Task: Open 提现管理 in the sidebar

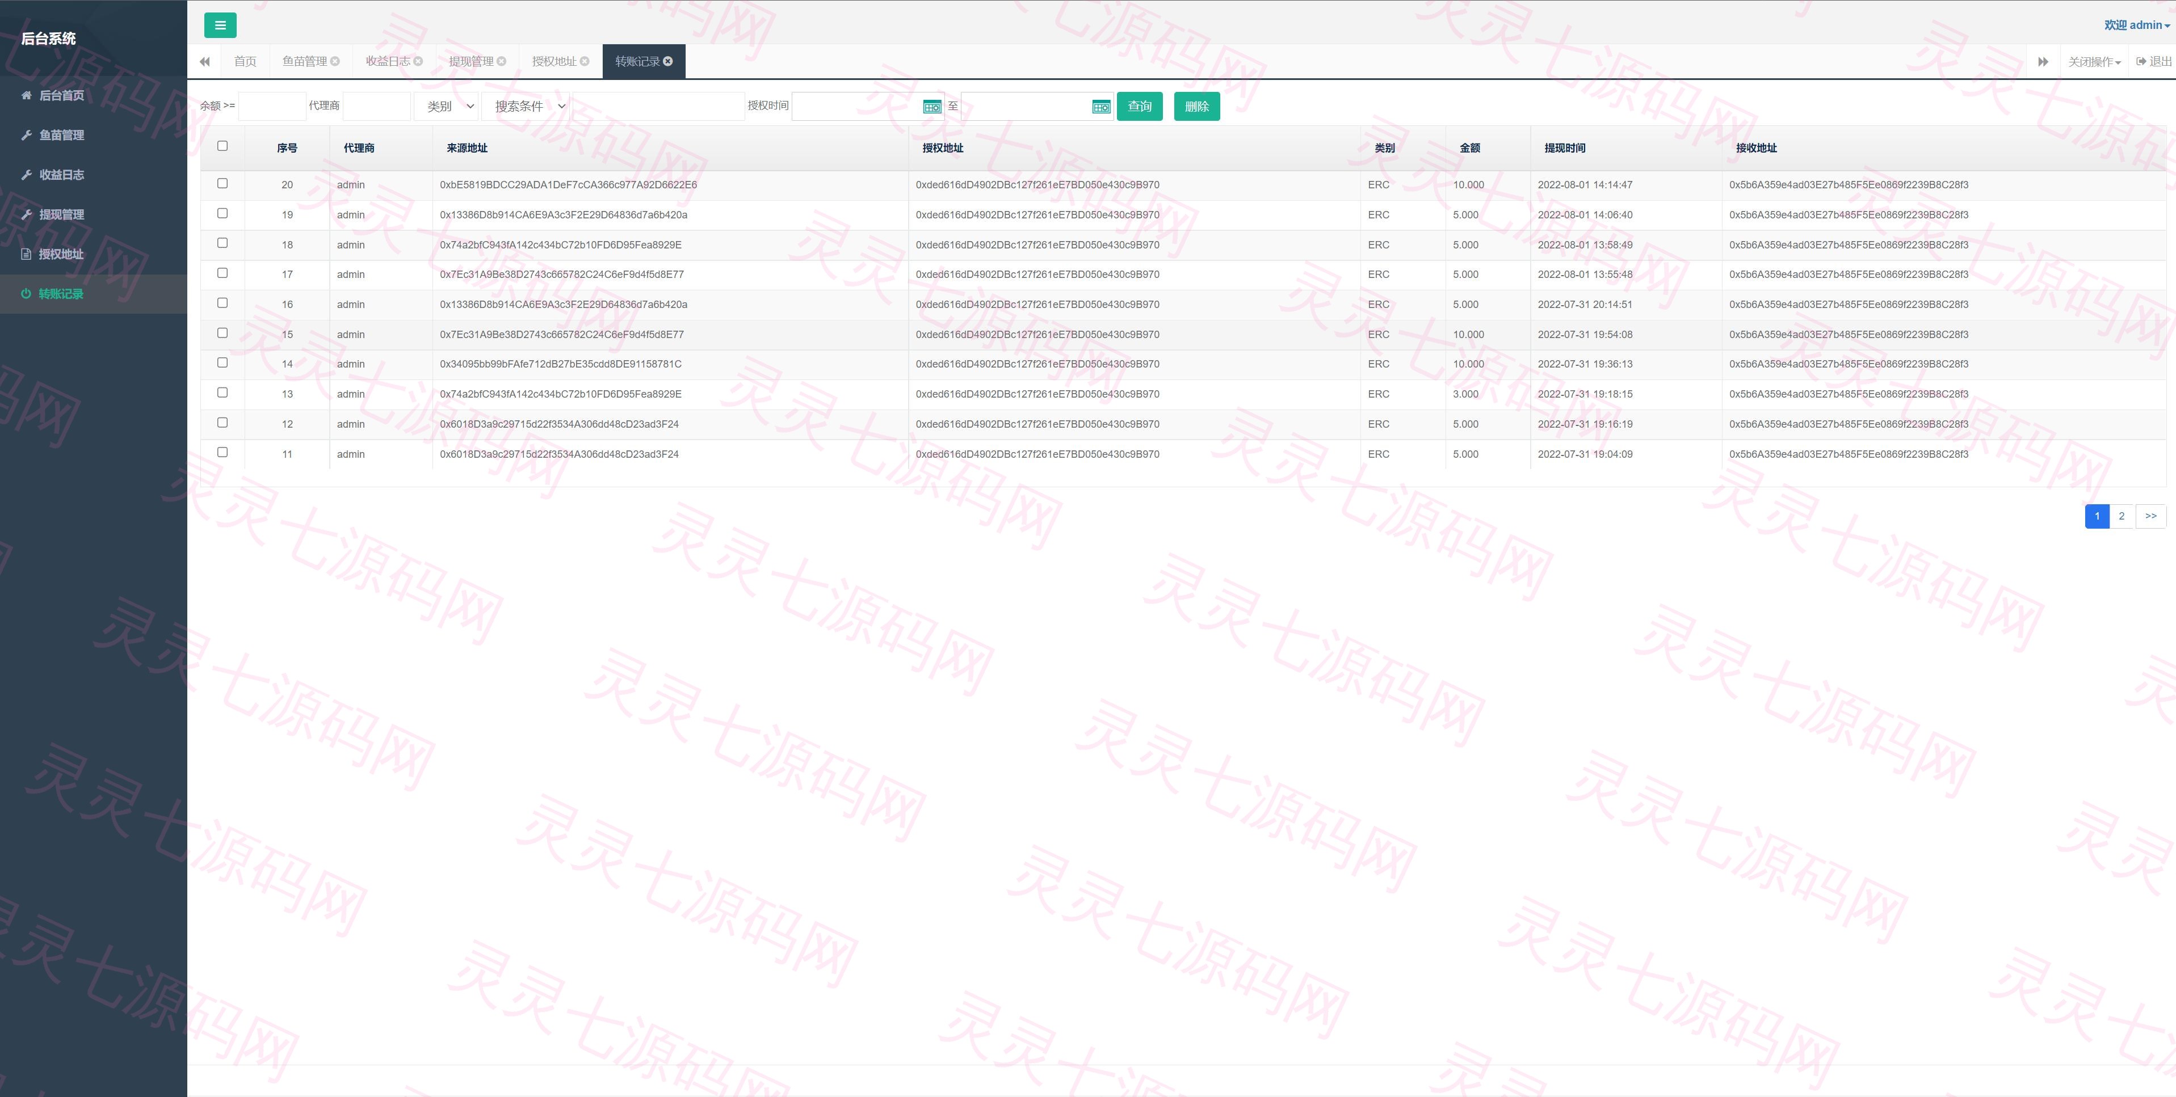Action: pos(93,214)
